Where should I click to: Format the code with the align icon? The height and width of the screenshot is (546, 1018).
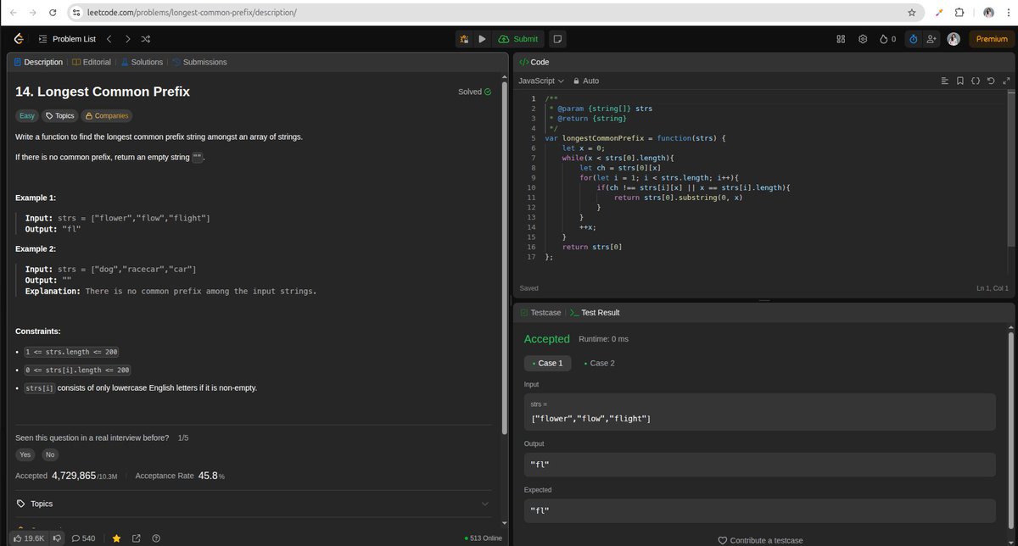[944, 81]
